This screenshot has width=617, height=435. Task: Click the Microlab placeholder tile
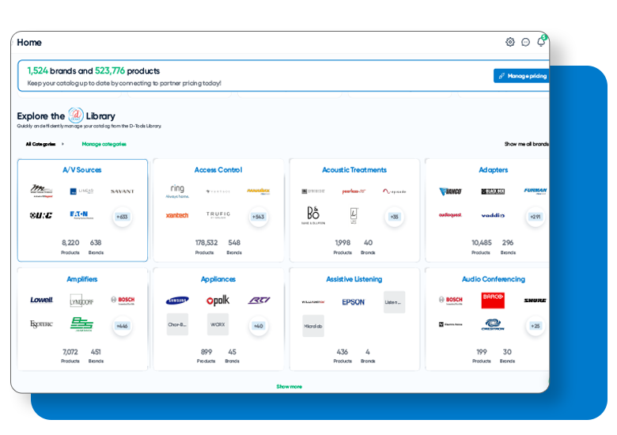point(313,326)
